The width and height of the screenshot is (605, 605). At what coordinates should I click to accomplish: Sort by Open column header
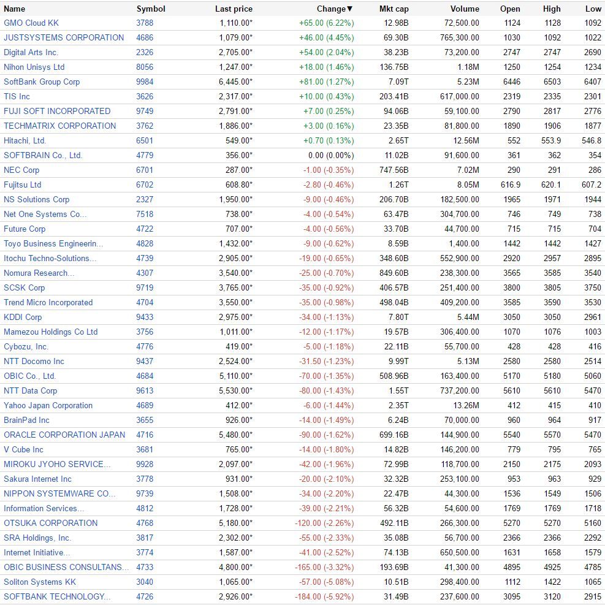pos(510,9)
